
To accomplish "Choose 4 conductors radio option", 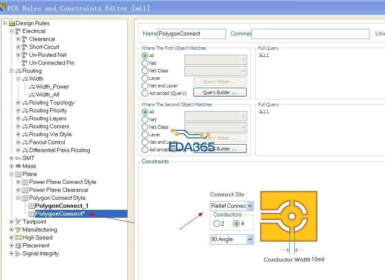I will pyautogui.click(x=236, y=224).
